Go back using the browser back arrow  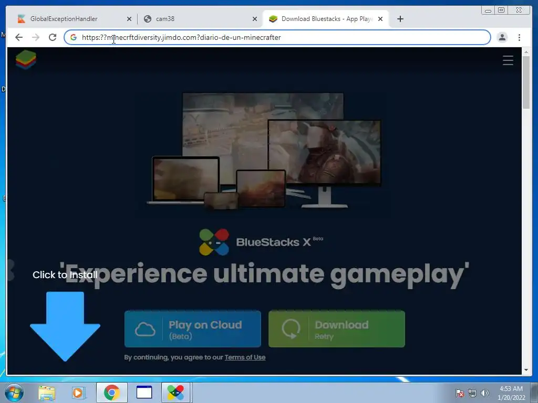[19, 37]
